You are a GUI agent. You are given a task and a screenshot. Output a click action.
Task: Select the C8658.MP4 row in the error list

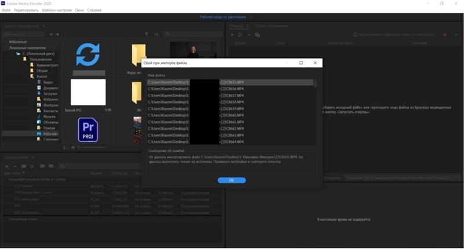coord(230,102)
